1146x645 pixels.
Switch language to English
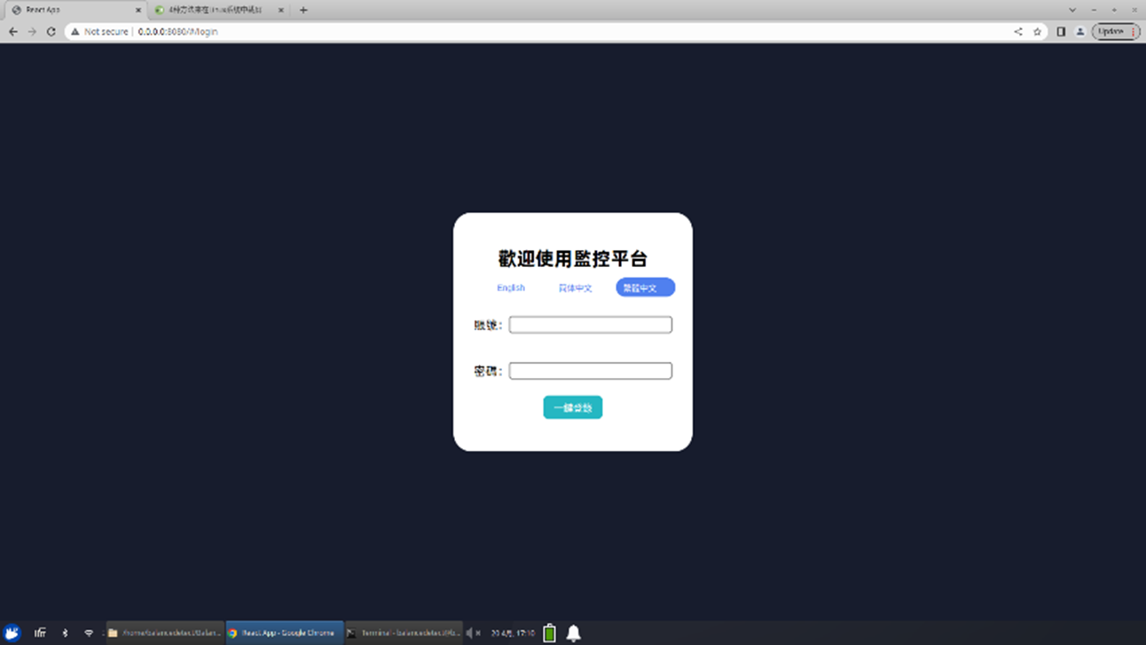tap(511, 287)
